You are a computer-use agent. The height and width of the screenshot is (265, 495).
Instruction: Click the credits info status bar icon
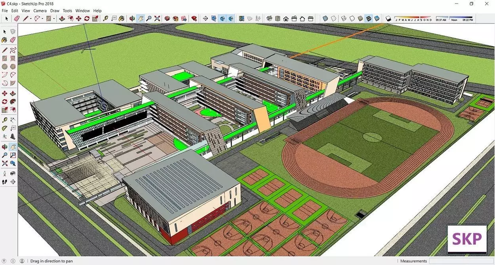tap(13, 261)
